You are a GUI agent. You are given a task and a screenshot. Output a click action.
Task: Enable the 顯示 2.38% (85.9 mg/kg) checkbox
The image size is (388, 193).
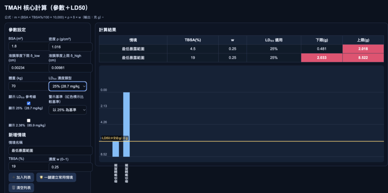(x=28, y=120)
